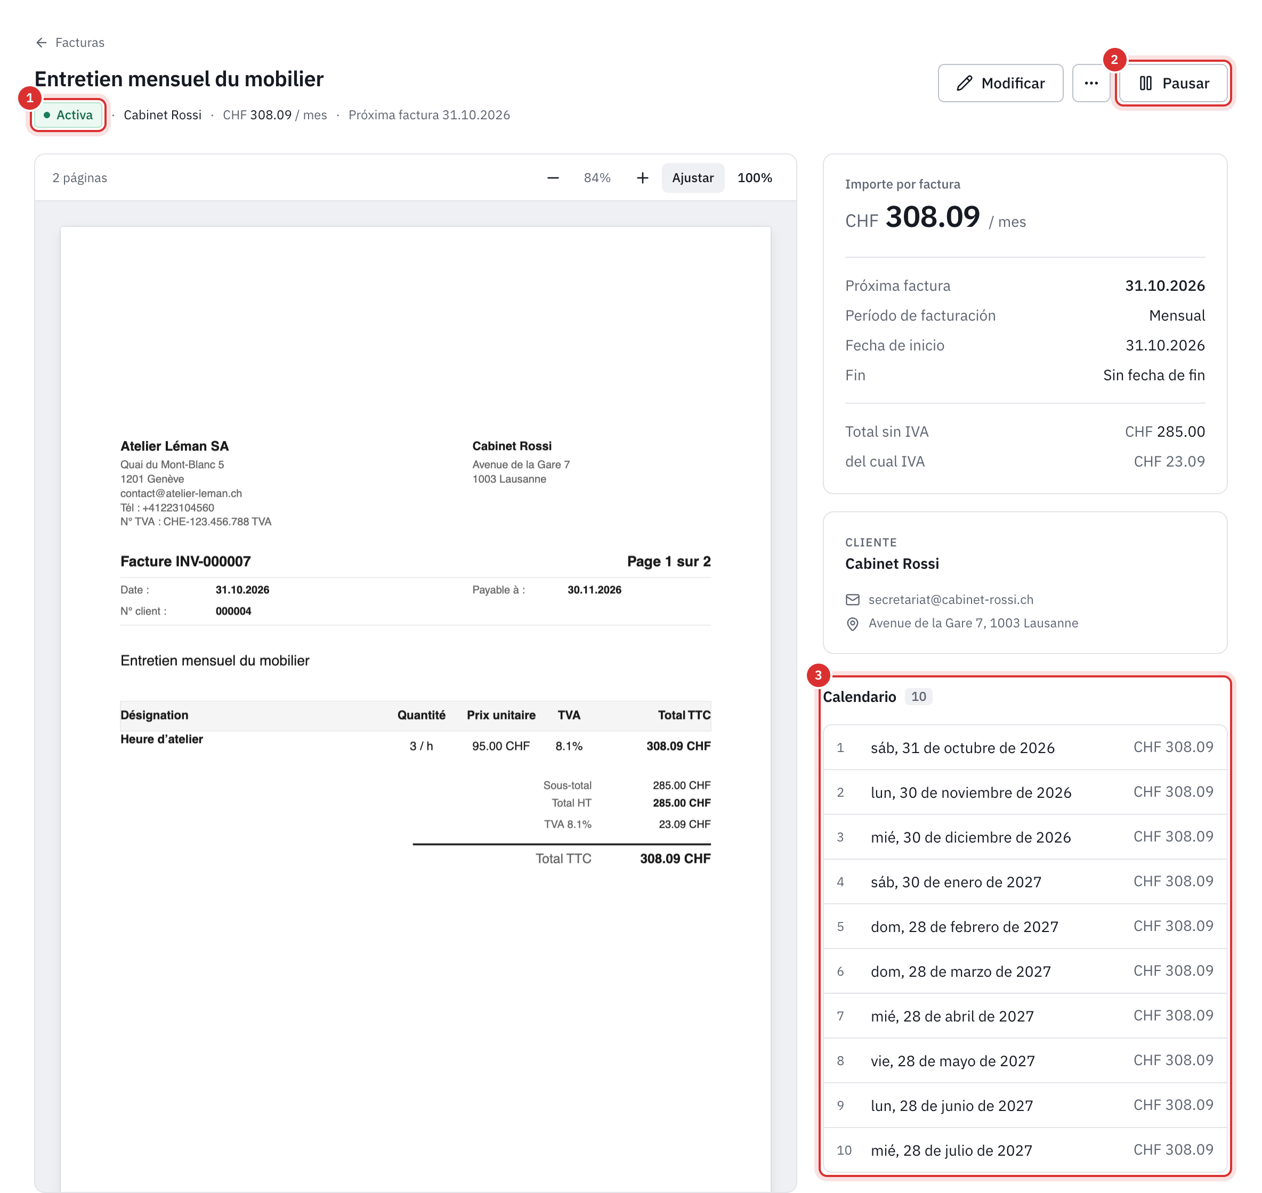Image resolution: width=1262 pixels, height=1193 pixels.
Task: Click Total sin IVA amount CHF 285.00
Action: (x=1164, y=432)
